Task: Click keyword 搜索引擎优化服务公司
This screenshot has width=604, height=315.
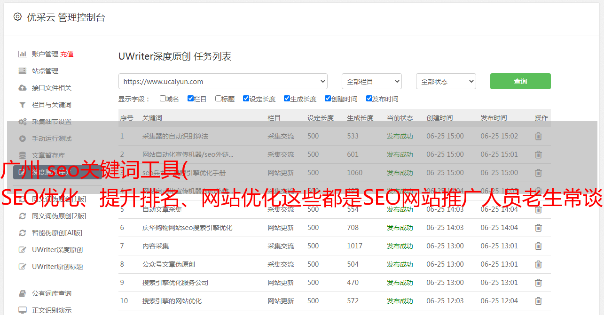Action: (x=175, y=283)
